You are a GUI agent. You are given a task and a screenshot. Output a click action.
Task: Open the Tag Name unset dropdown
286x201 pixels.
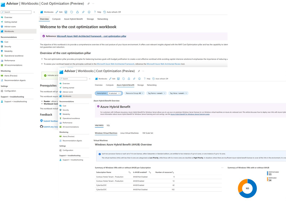pos(157,93)
